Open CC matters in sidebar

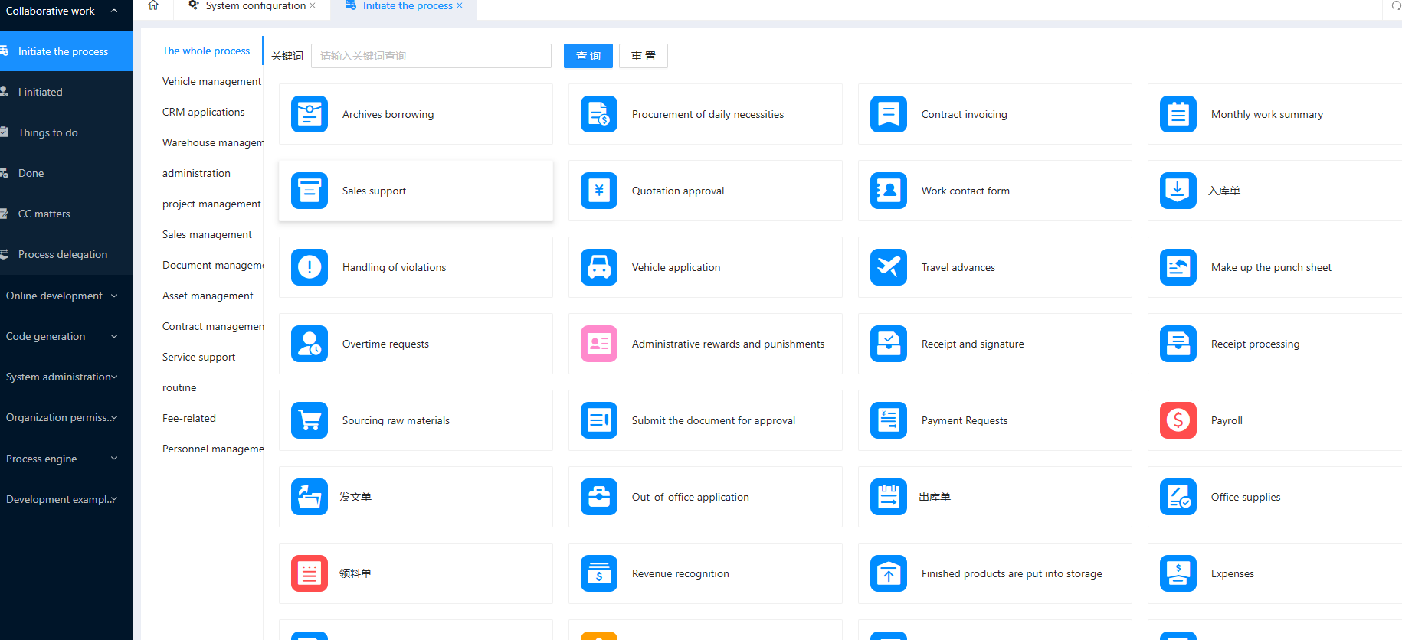click(x=67, y=214)
